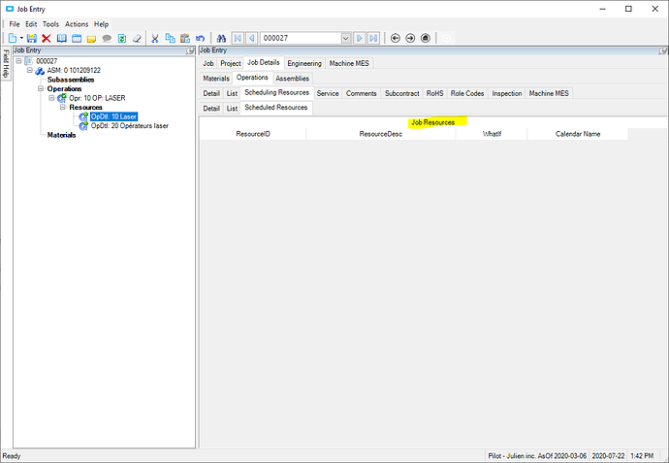Open the File menu
Image resolution: width=669 pixels, height=463 pixels.
pos(15,24)
